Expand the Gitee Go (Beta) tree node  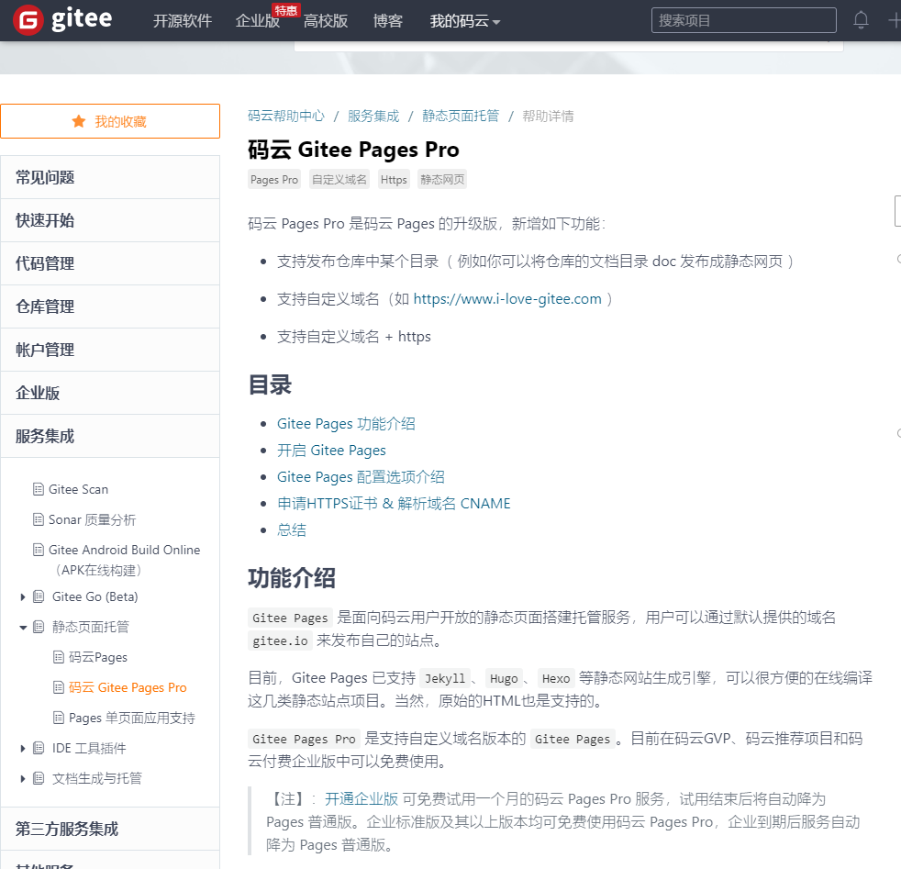(23, 596)
